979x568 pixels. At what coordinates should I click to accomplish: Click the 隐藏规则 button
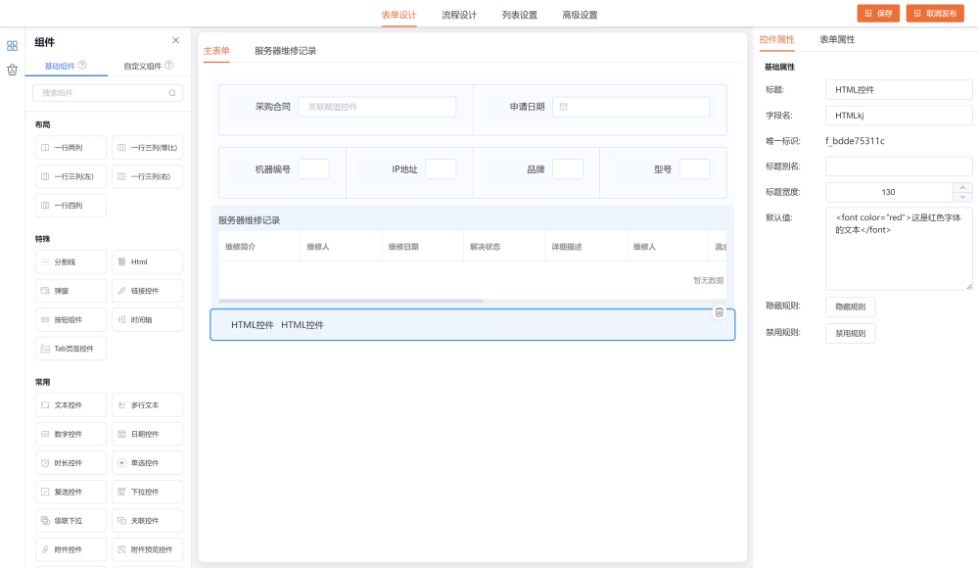click(850, 307)
